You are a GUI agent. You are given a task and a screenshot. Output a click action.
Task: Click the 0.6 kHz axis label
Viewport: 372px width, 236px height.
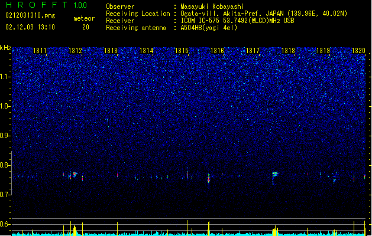tap(5, 224)
